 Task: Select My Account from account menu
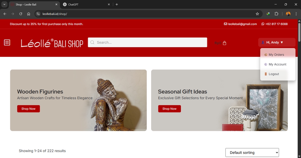(x=277, y=64)
